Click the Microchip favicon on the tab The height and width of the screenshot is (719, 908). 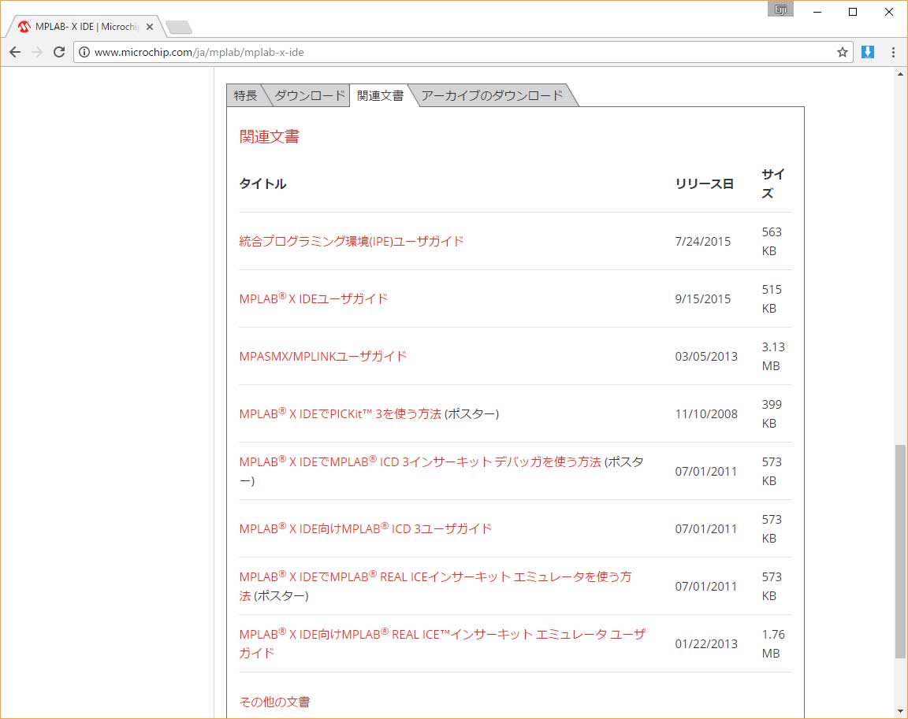[x=24, y=27]
